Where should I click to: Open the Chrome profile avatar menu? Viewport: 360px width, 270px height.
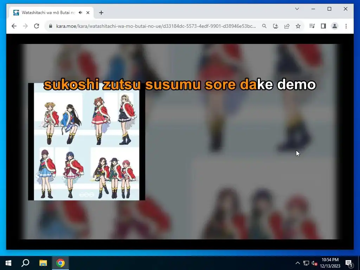pyautogui.click(x=335, y=26)
